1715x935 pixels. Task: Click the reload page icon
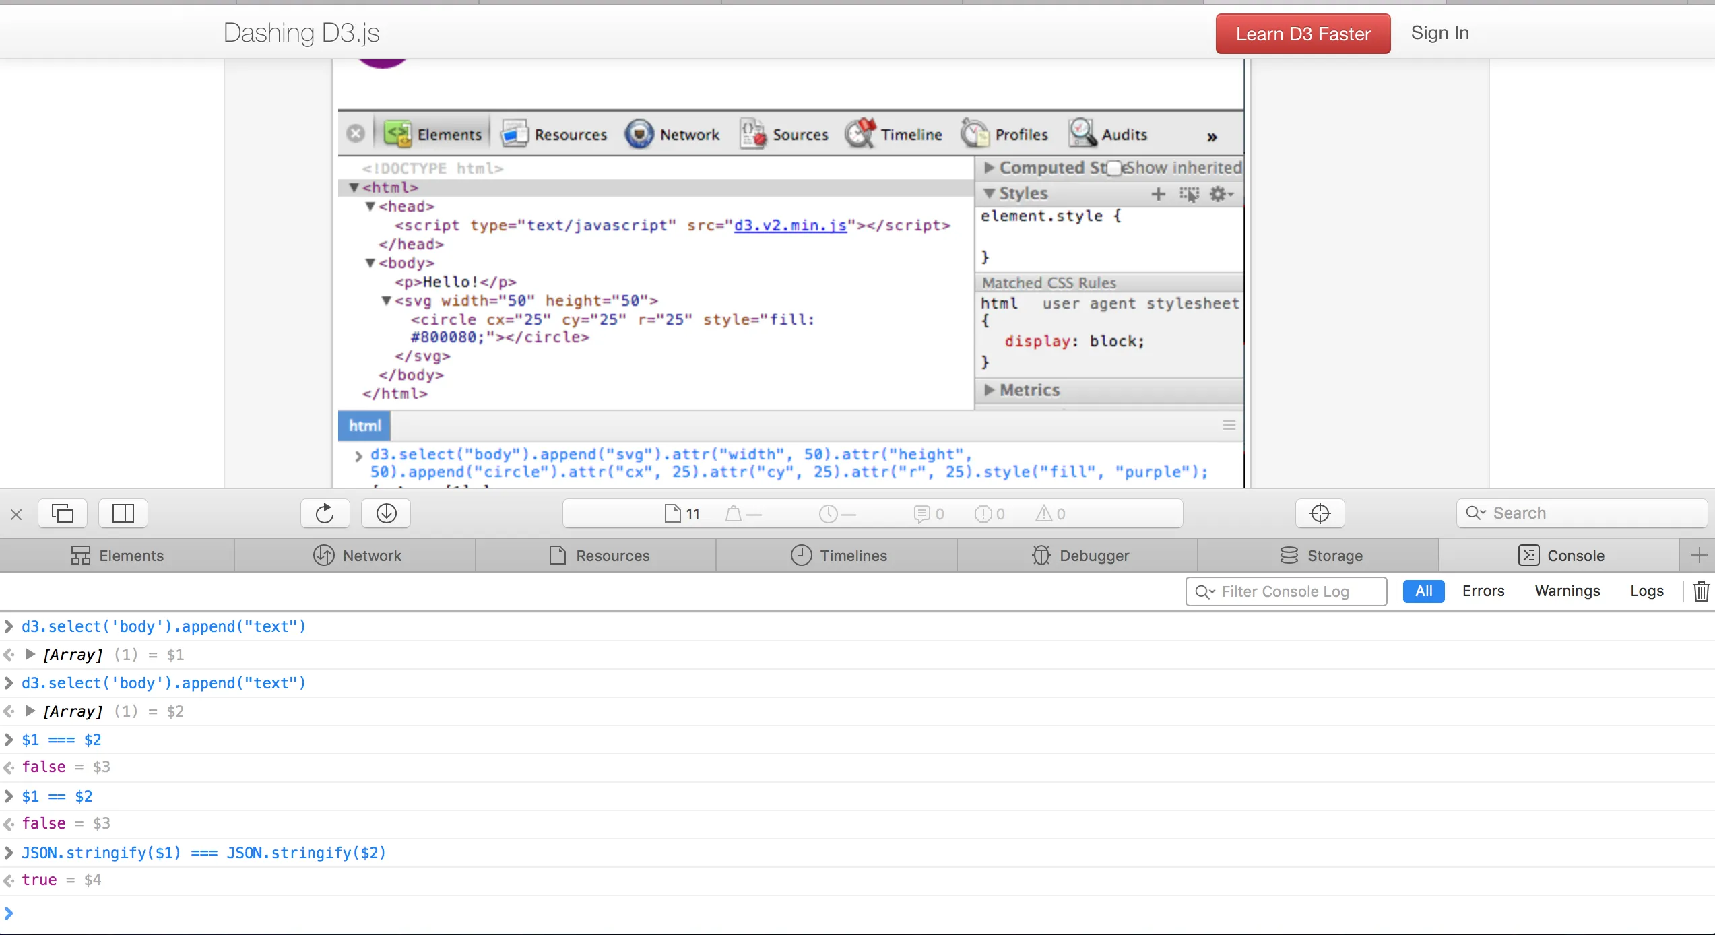coord(325,513)
